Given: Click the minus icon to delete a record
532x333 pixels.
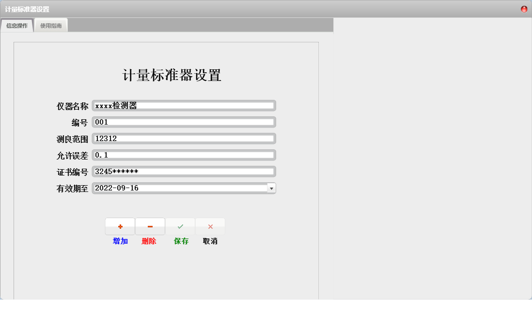Looking at the screenshot, I should pyautogui.click(x=150, y=226).
